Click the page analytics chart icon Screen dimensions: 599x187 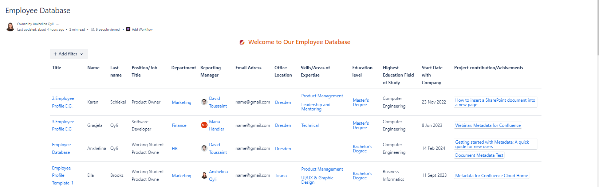[x=93, y=30]
